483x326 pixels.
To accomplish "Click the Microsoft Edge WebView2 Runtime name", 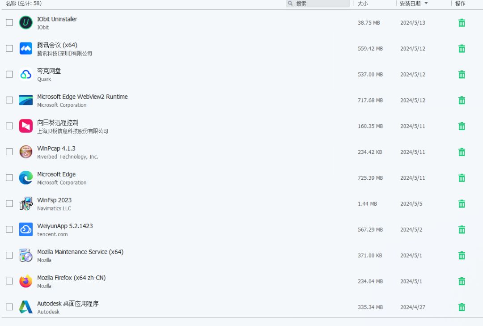I will (82, 97).
